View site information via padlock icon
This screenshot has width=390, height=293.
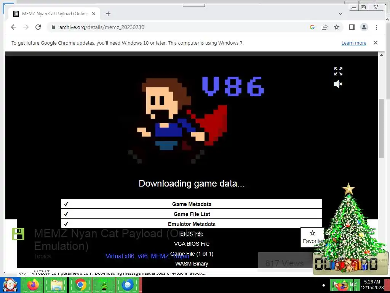click(53, 27)
